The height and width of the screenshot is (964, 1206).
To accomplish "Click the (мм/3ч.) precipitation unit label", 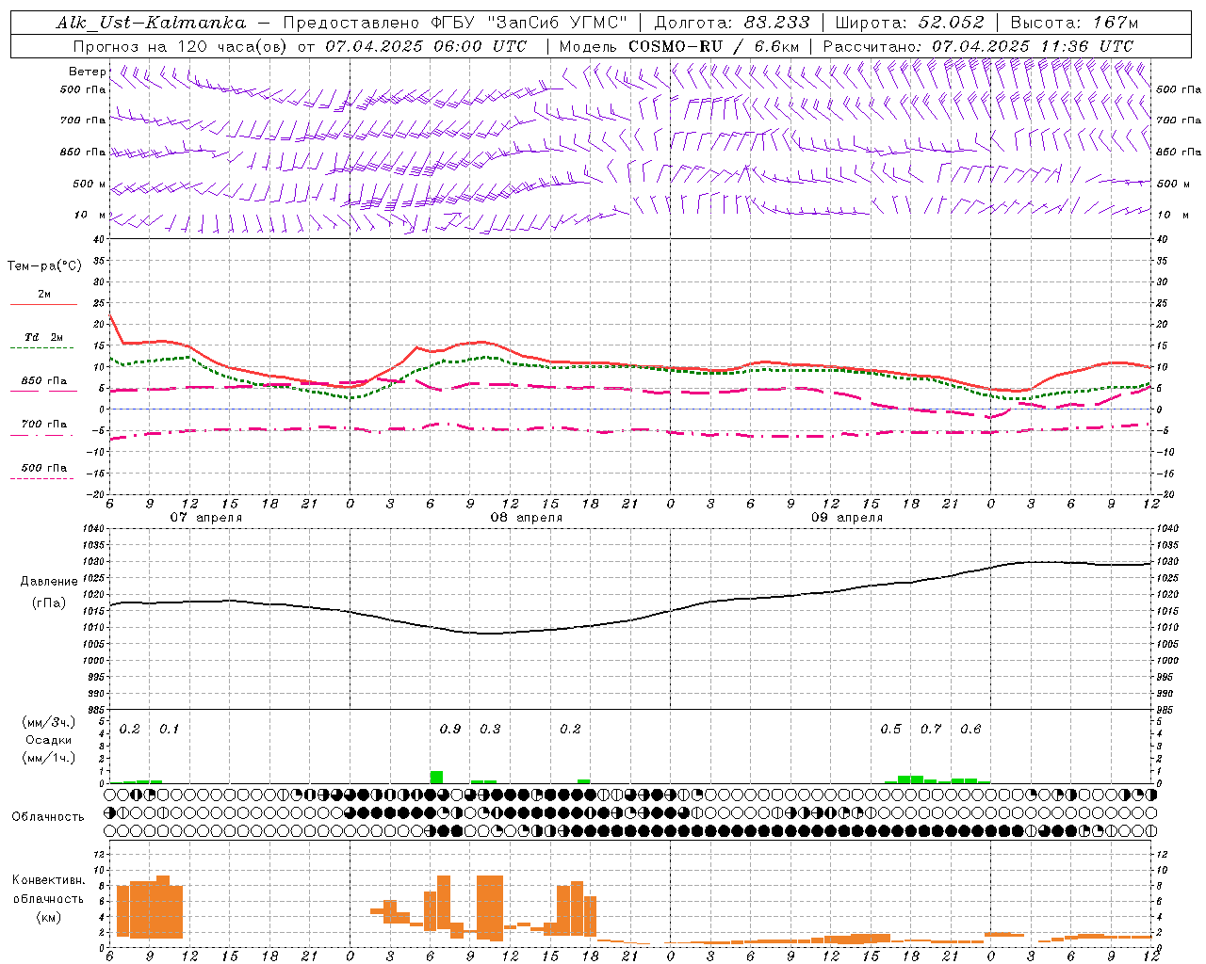I will click(x=49, y=722).
